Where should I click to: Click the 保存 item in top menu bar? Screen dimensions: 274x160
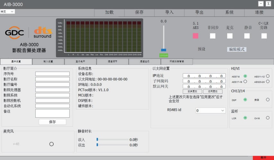click(139, 13)
